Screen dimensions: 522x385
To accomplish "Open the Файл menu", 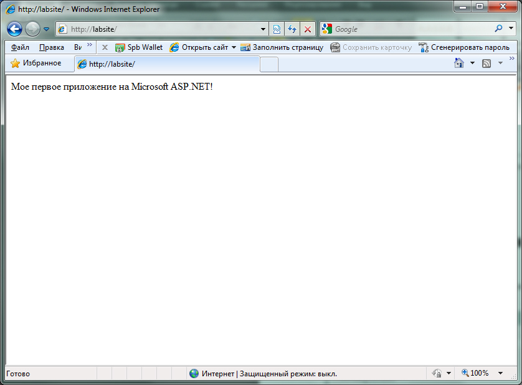I will click(x=20, y=47).
